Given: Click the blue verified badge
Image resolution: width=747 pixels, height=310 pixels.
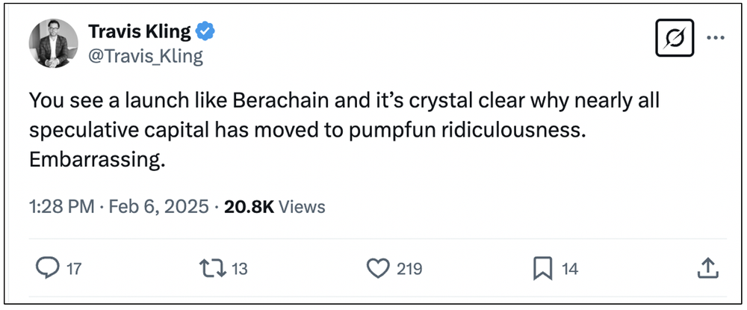Looking at the screenshot, I should click(x=205, y=31).
